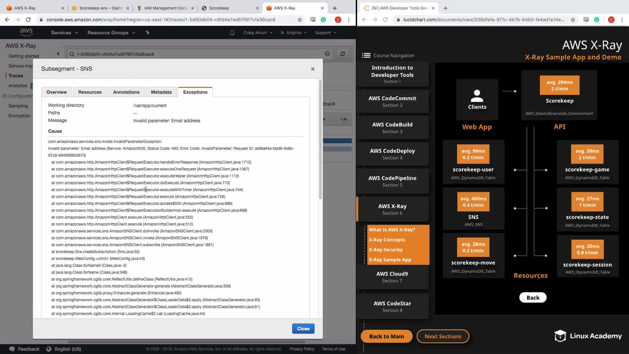Open the N. Virginia region dropdown

click(x=294, y=33)
